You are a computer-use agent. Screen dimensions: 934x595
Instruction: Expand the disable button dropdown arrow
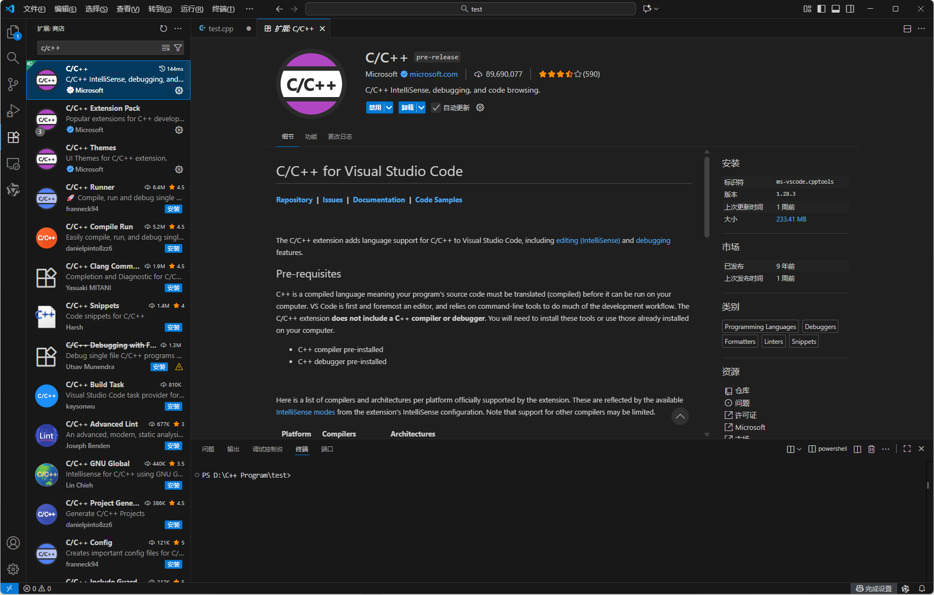coord(389,108)
